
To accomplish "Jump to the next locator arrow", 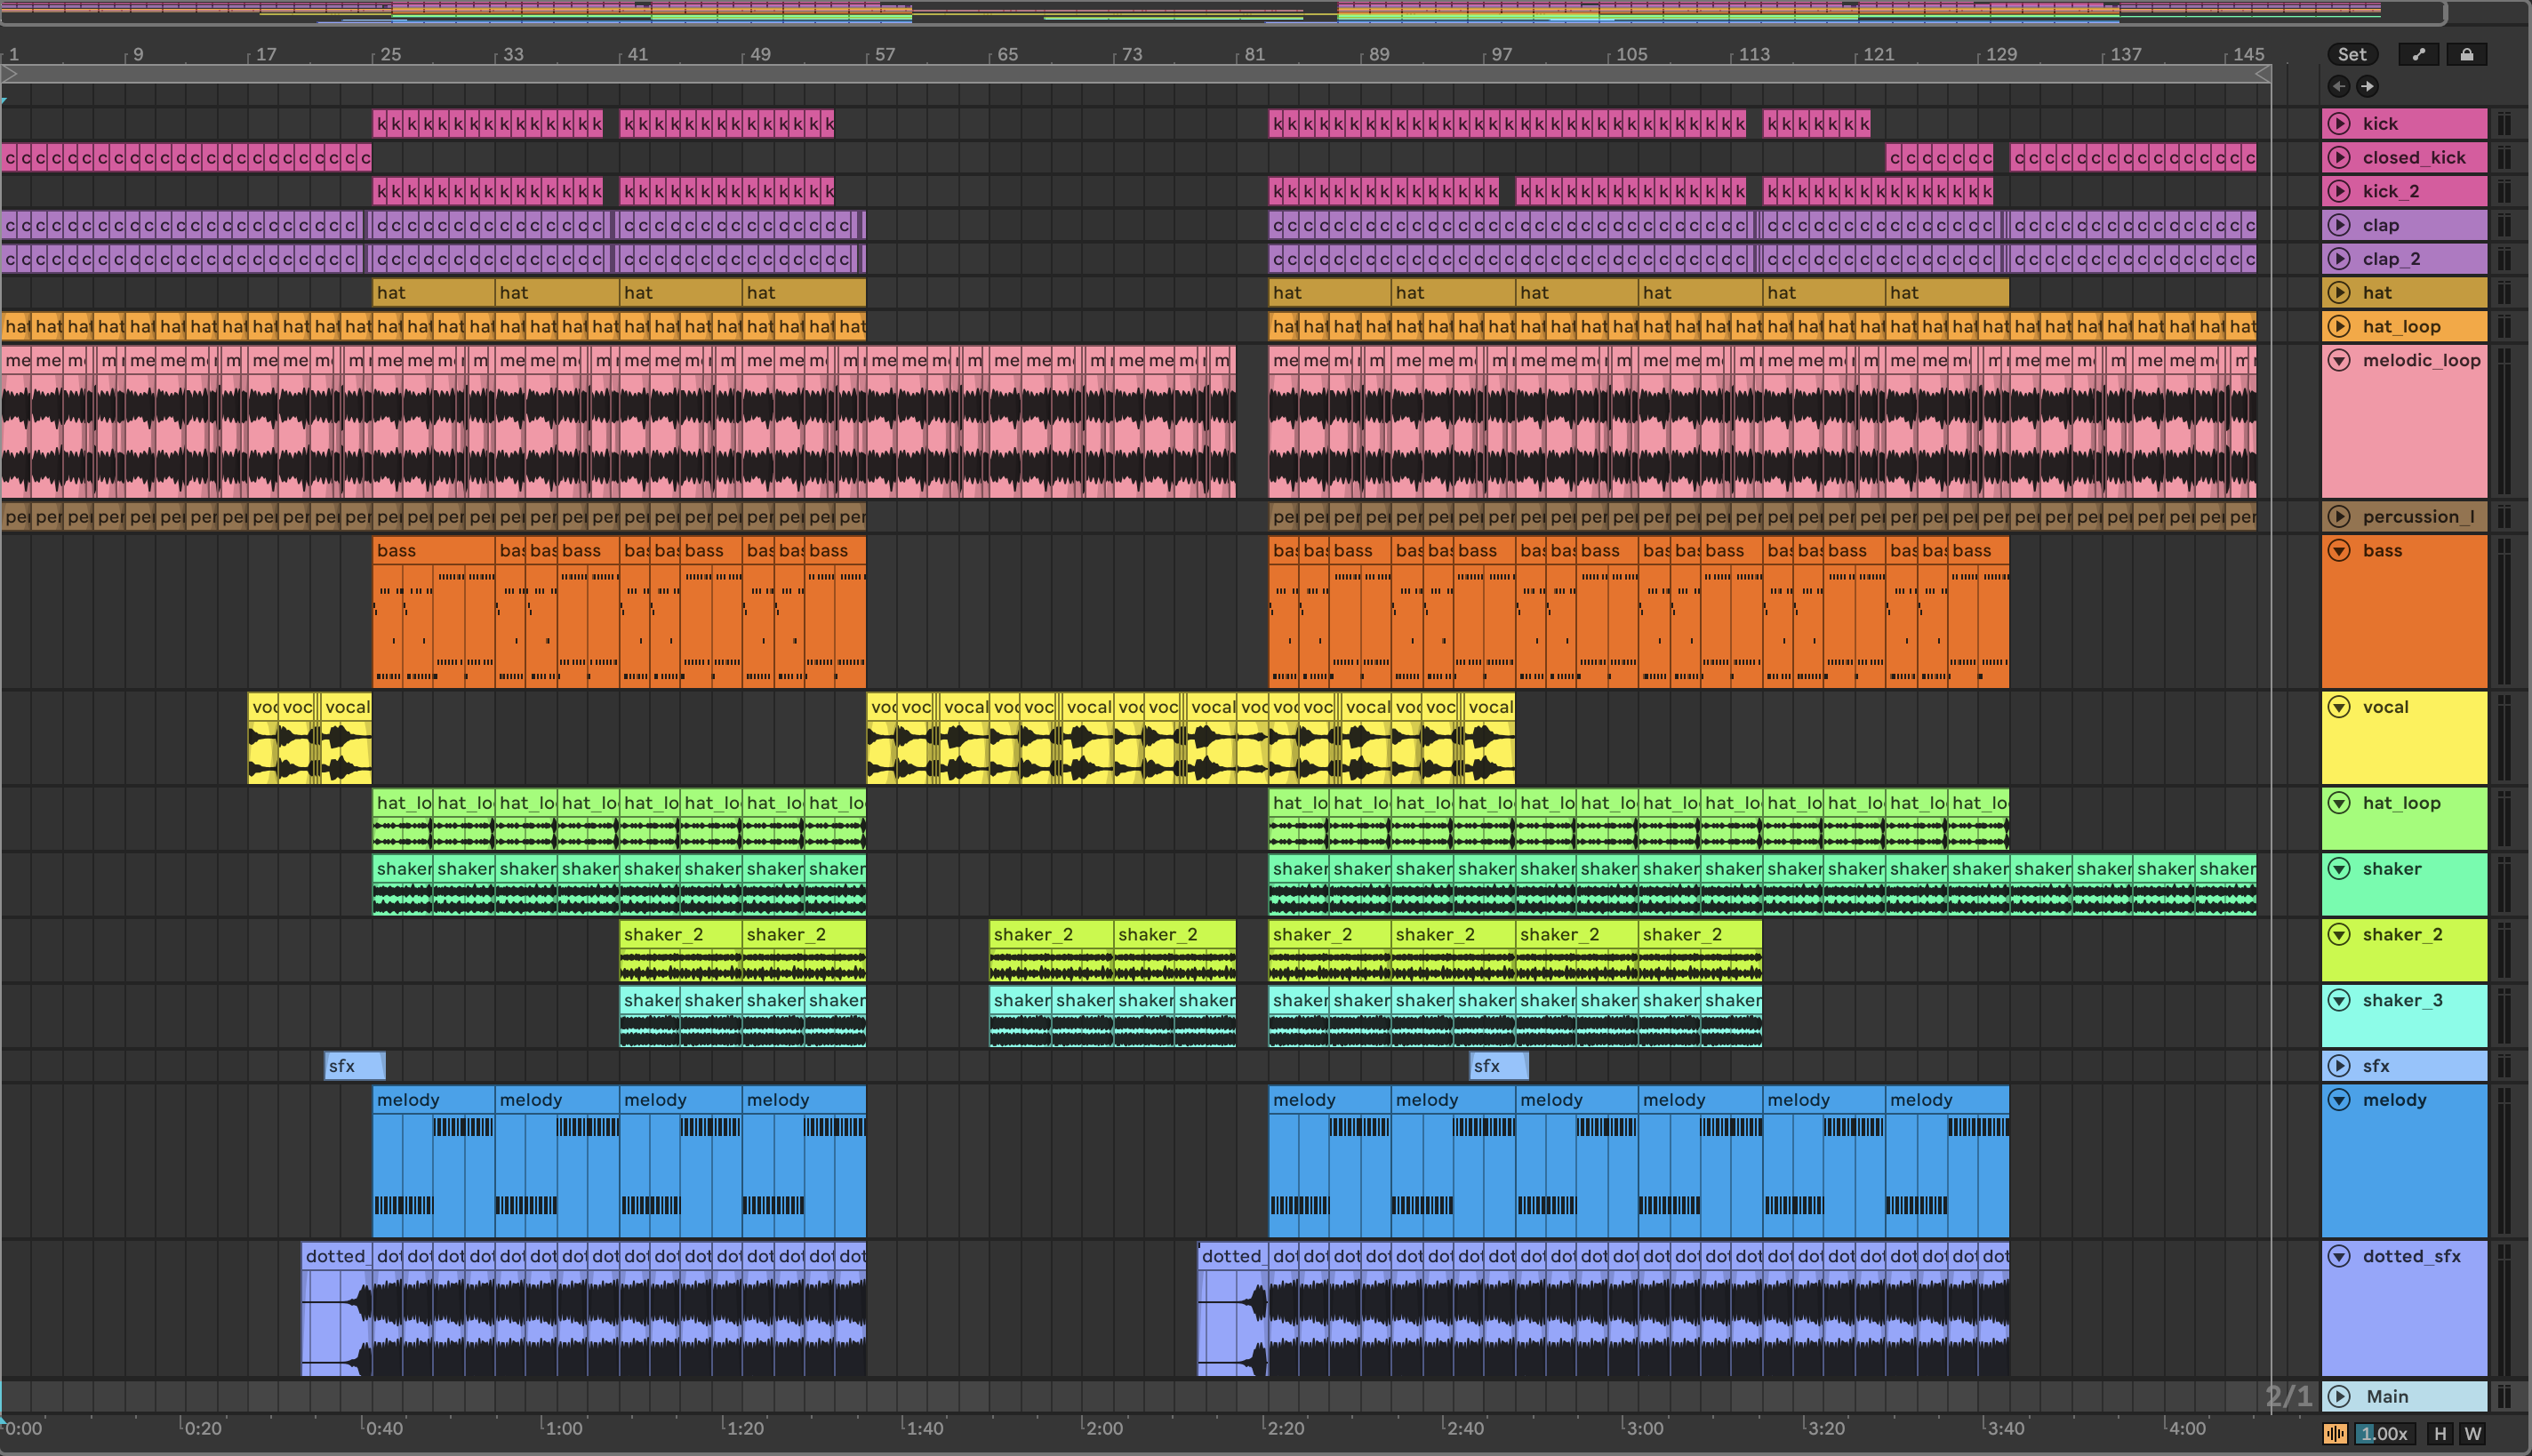I will tap(2367, 86).
